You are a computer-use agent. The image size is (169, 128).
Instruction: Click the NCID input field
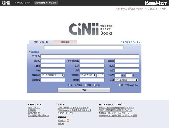[127, 66]
